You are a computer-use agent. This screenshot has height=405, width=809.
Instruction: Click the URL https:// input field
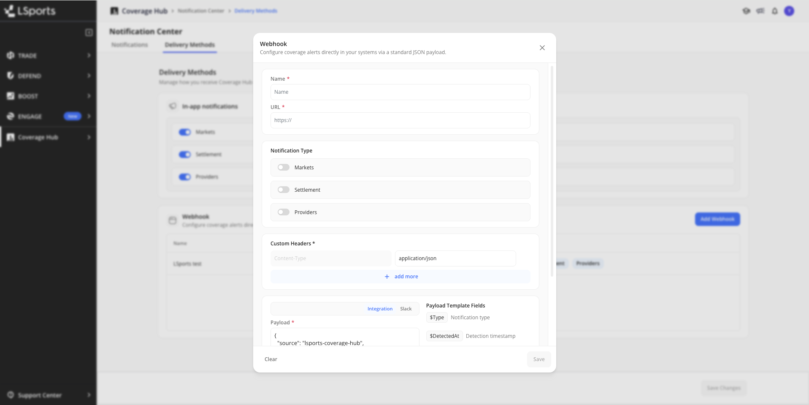coord(400,120)
